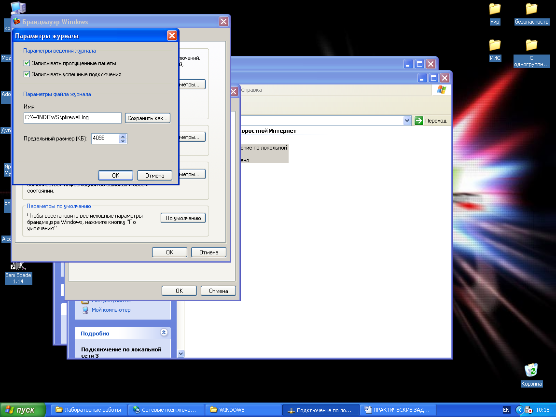556x417 pixels.
Task: Minimize the rear Explorer window
Action: tap(408, 64)
